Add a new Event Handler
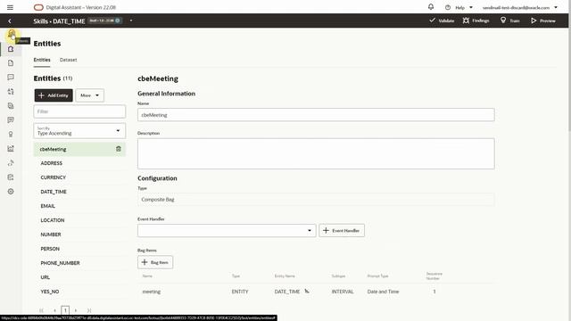 click(x=342, y=230)
